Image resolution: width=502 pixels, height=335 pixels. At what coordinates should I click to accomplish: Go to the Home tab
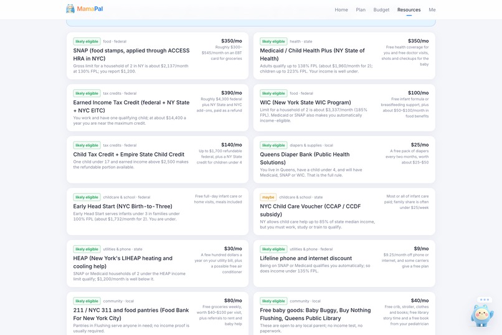point(341,9)
